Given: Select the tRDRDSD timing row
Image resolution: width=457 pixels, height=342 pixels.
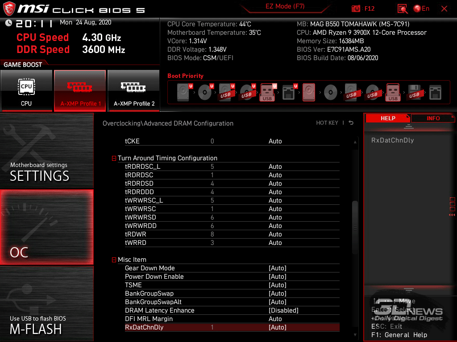Looking at the screenshot, I should tap(232, 183).
